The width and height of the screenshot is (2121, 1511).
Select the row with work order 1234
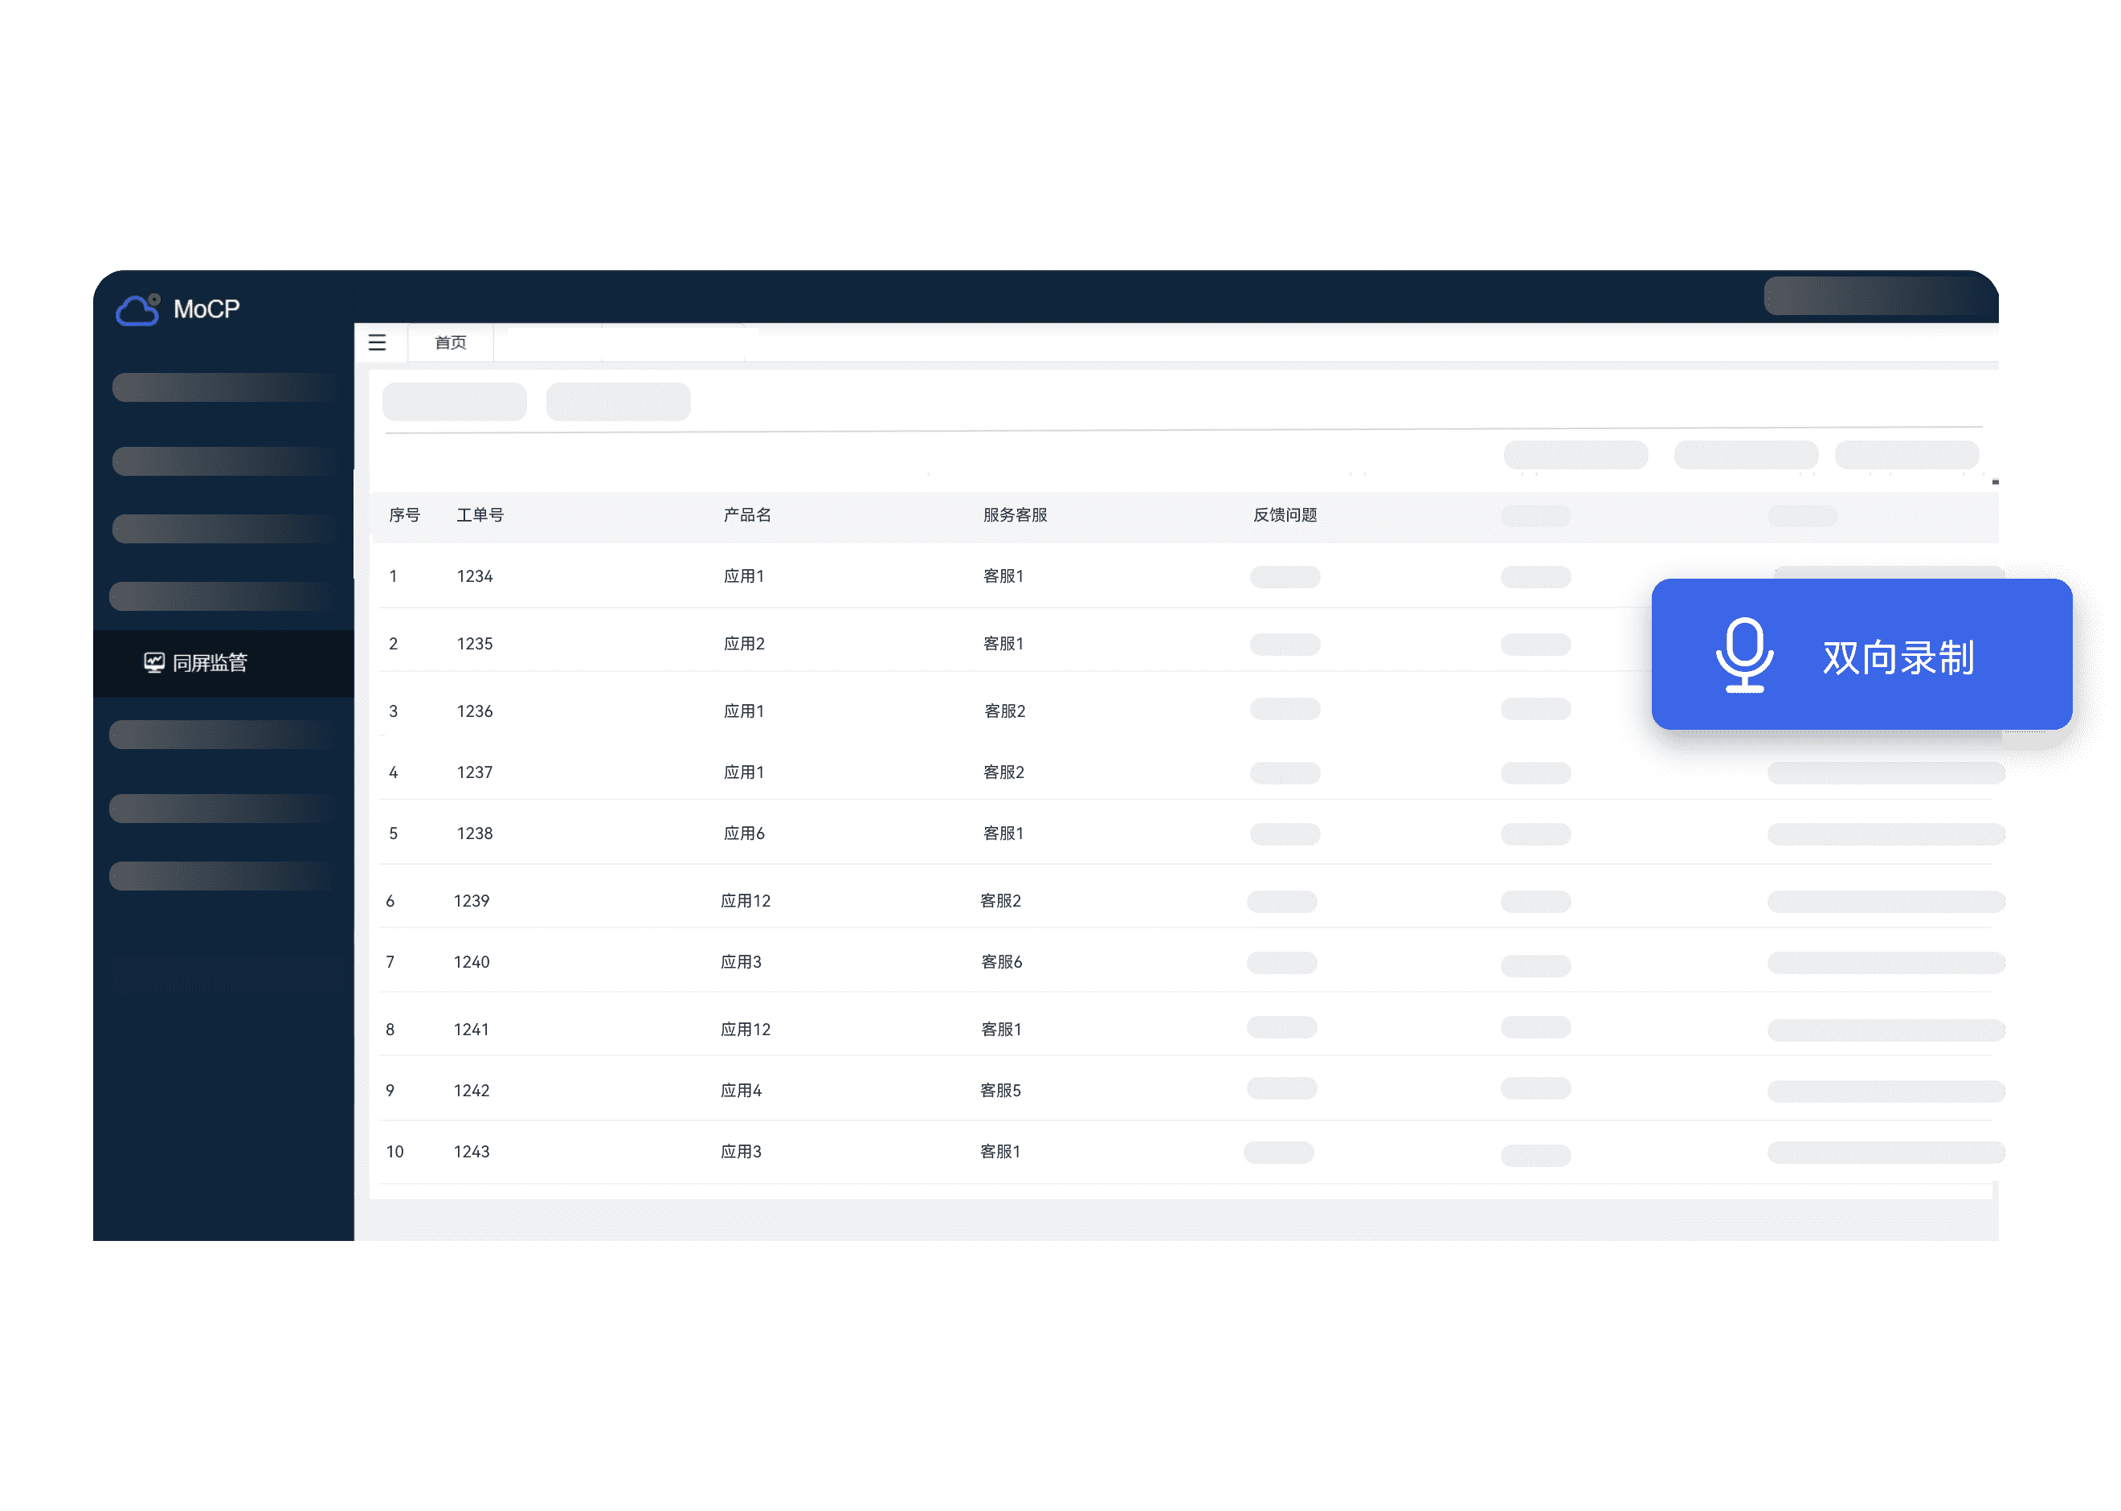474,576
